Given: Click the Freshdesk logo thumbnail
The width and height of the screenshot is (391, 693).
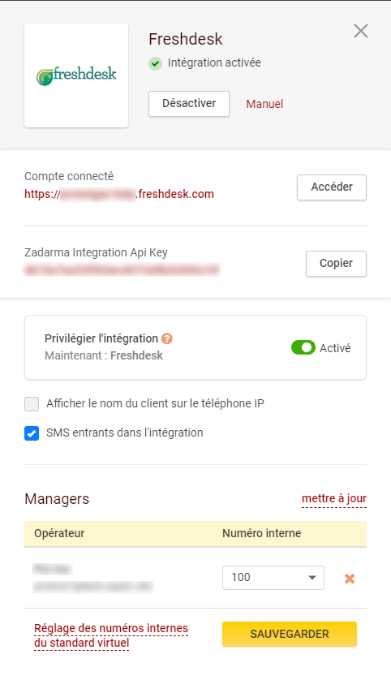Looking at the screenshot, I should [76, 75].
